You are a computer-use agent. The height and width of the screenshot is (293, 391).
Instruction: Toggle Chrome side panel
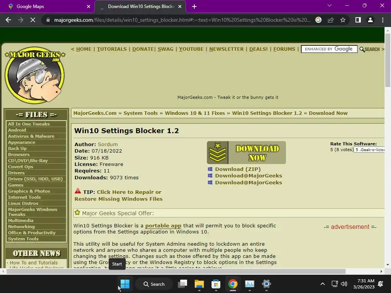click(358, 20)
